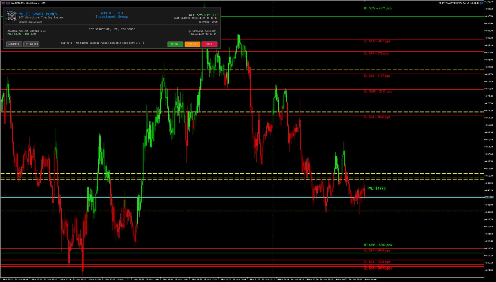This screenshot has width=496, height=282.
Task: Click the '24 Nov 06:40' time axis label
Action: (370, 279)
